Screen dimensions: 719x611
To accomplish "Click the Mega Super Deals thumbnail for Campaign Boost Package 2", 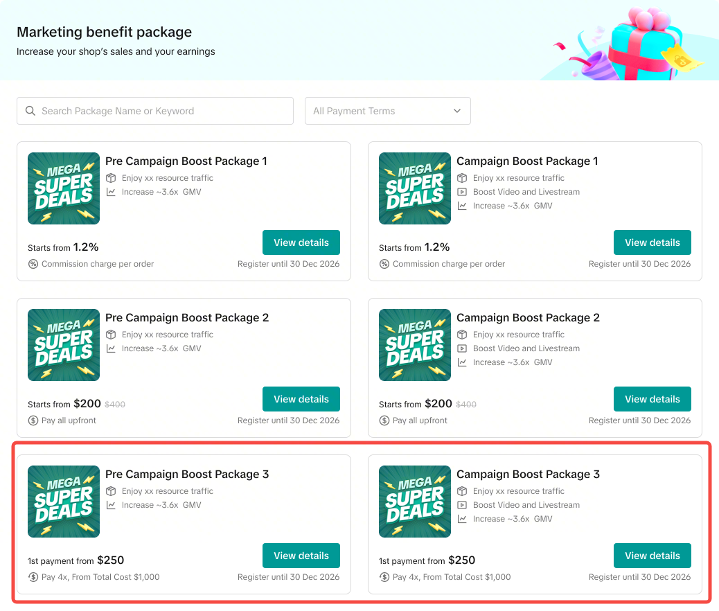I will click(x=414, y=345).
